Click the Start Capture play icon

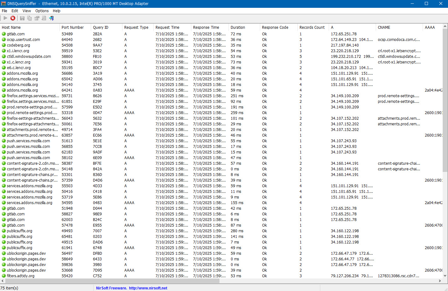(x=5, y=18)
